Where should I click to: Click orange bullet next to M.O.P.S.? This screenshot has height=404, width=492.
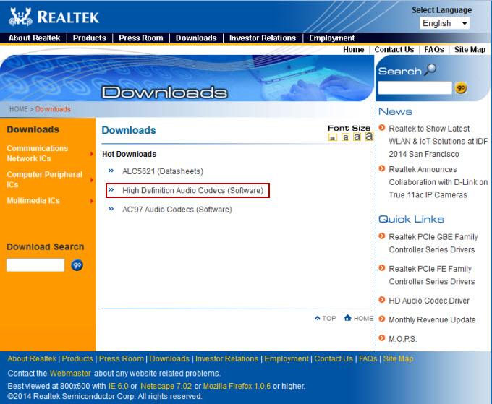pyautogui.click(x=382, y=338)
